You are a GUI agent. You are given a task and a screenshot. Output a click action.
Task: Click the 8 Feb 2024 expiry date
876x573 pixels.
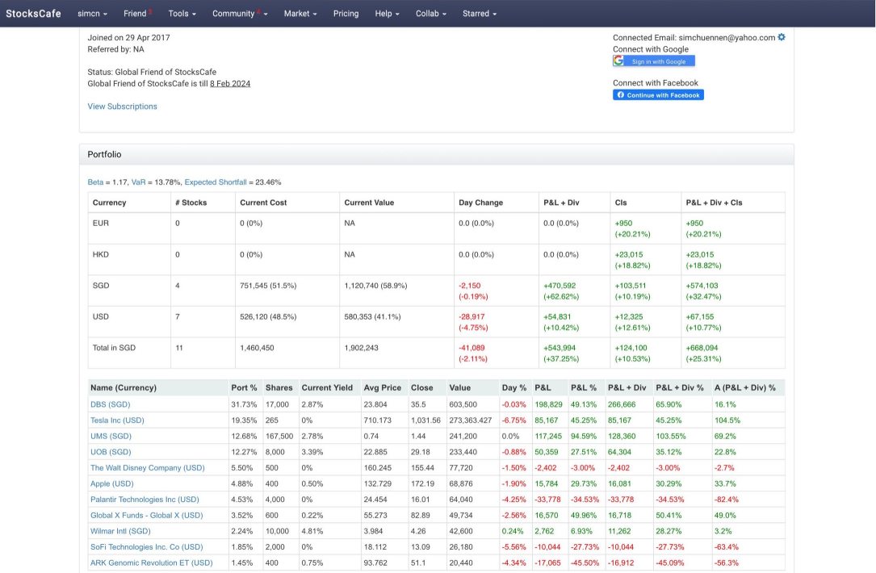click(x=230, y=84)
